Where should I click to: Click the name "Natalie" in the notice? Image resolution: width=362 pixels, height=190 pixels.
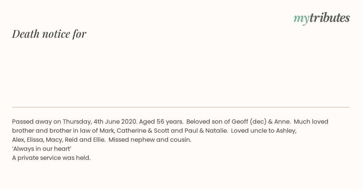(x=216, y=131)
